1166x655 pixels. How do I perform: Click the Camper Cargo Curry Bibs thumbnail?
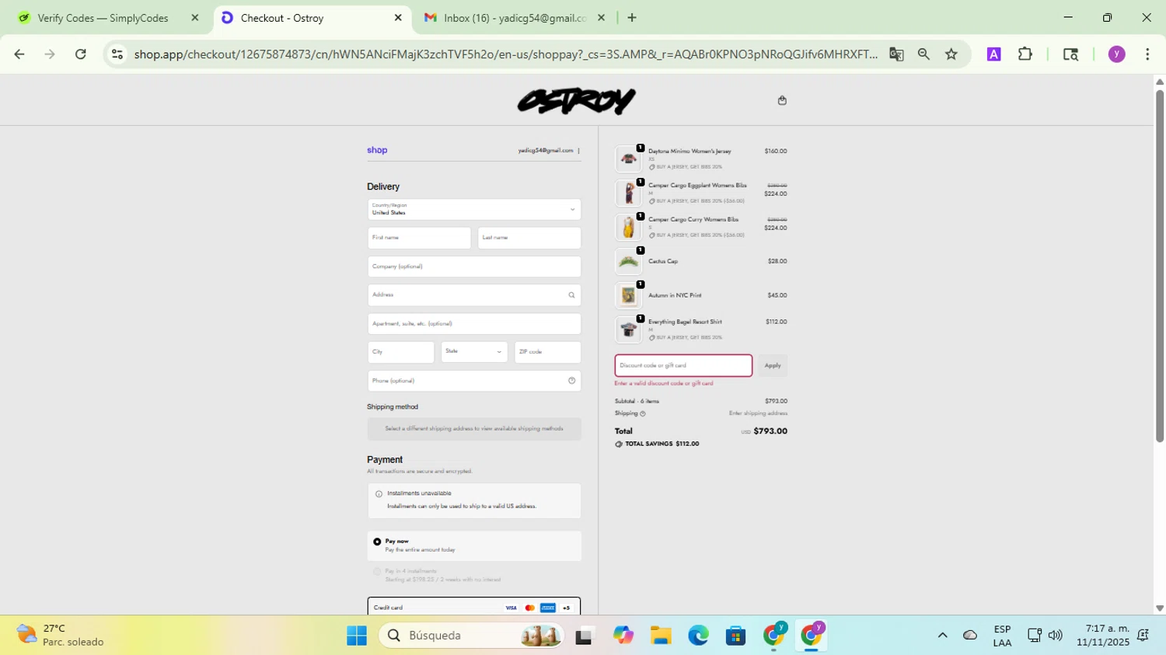coord(628,228)
